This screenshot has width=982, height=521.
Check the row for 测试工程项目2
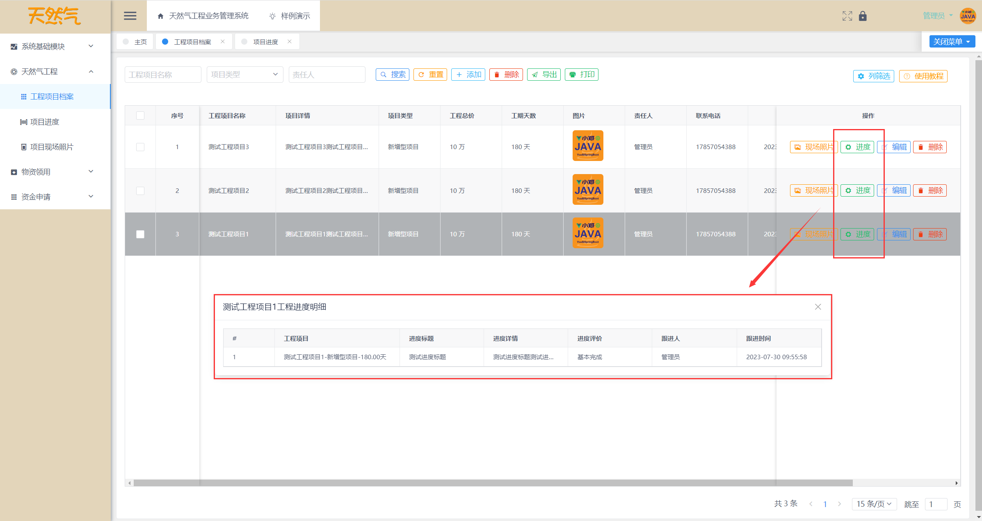(x=140, y=190)
